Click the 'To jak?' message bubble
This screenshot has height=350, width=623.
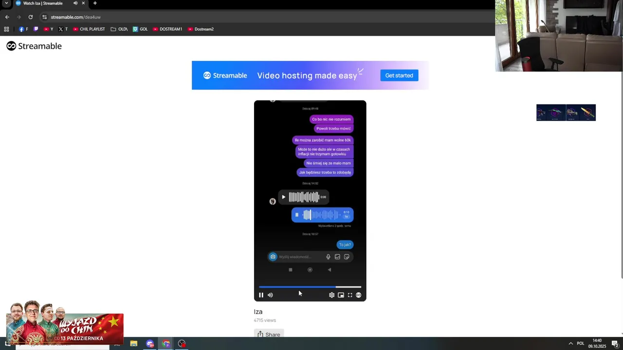[345, 245]
